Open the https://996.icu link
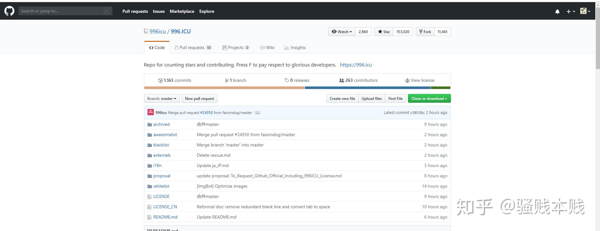 pyautogui.click(x=356, y=65)
